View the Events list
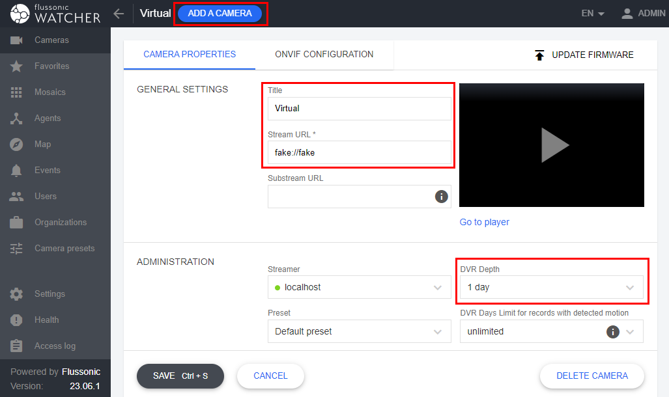This screenshot has height=397, width=669. (46, 170)
